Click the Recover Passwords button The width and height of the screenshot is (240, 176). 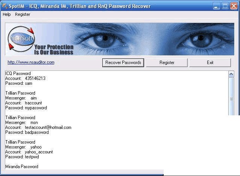(x=123, y=63)
